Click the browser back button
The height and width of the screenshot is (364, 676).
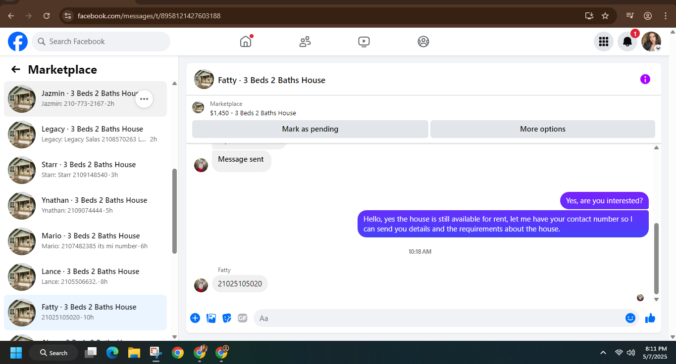coord(11,16)
